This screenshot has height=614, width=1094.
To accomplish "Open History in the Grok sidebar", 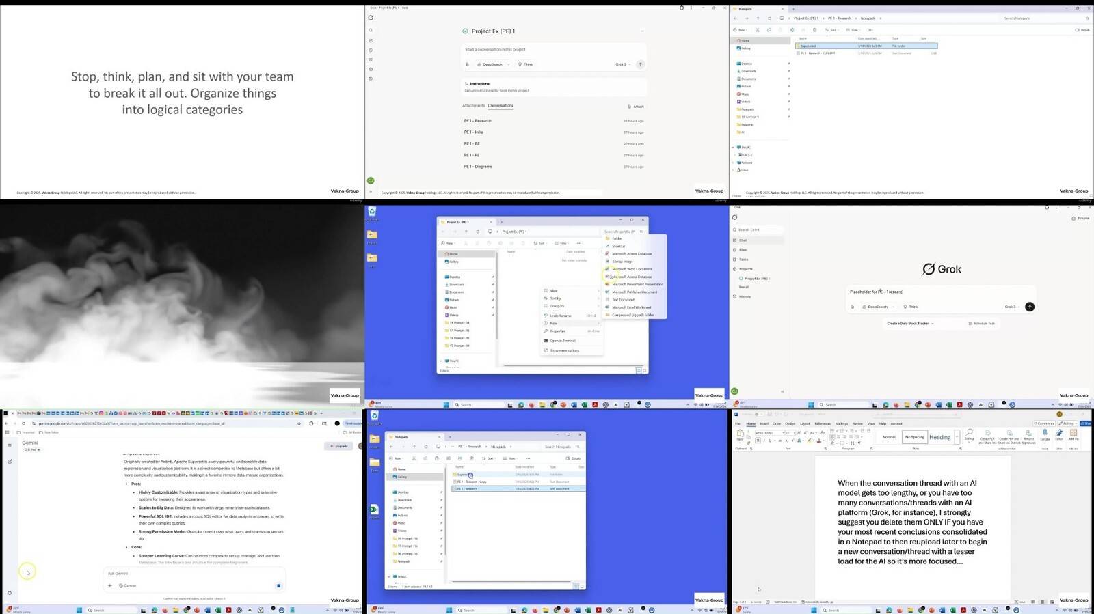I will pyautogui.click(x=745, y=296).
